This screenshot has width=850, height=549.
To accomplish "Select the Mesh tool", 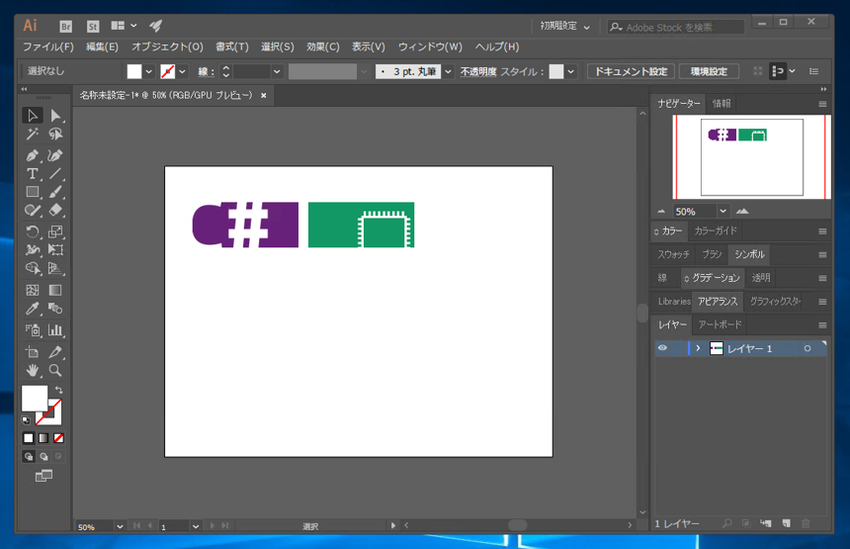I will [x=33, y=290].
